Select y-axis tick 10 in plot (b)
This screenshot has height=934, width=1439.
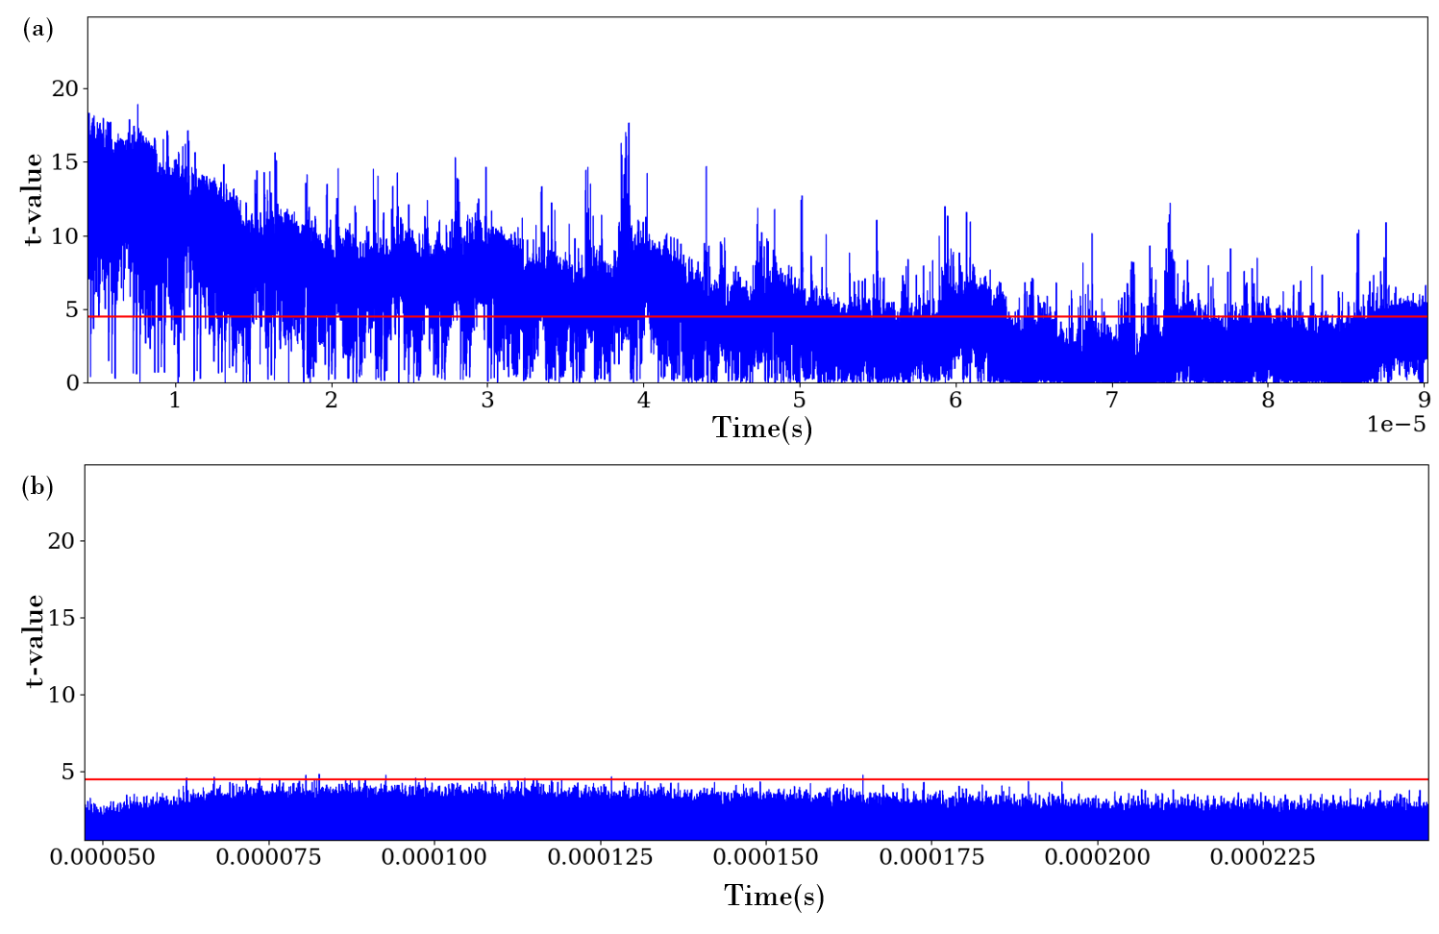tap(62, 695)
